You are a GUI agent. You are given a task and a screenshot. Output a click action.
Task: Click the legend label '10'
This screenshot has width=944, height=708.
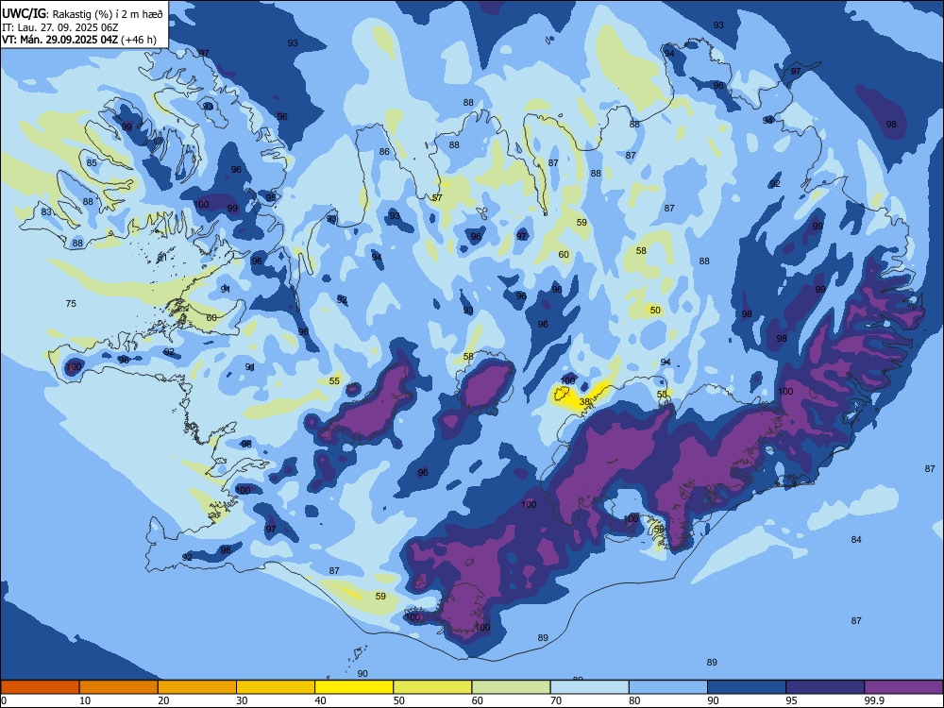click(x=85, y=700)
